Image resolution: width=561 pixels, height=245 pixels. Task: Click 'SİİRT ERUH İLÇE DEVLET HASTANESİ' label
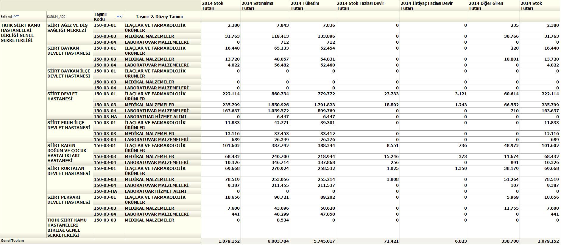tap(68, 125)
